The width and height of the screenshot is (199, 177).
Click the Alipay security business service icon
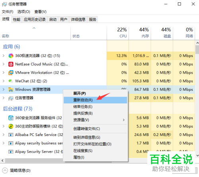click(11, 143)
